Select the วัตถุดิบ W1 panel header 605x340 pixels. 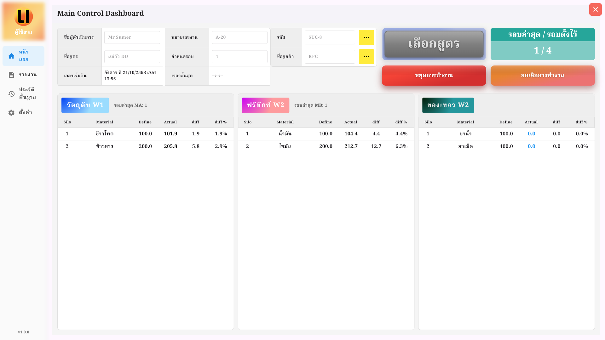pyautogui.click(x=85, y=105)
